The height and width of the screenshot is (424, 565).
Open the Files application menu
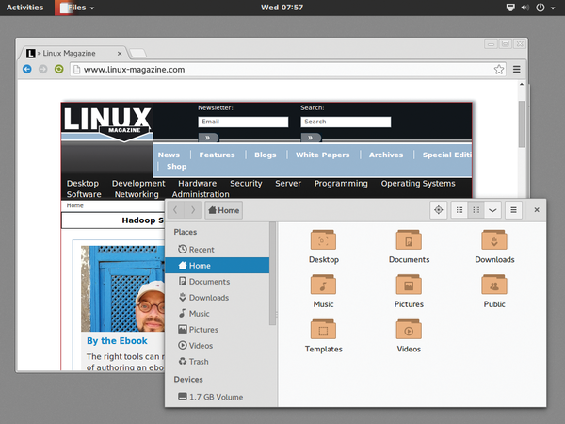point(77,8)
